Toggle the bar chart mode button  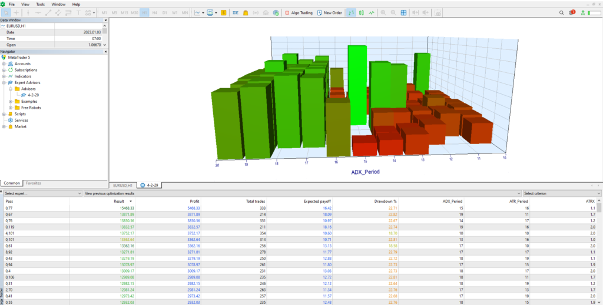click(x=351, y=12)
